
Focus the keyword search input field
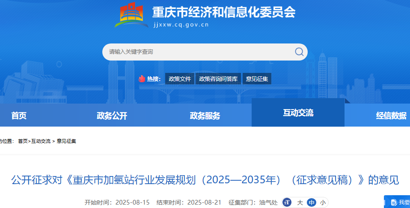pos(197,52)
